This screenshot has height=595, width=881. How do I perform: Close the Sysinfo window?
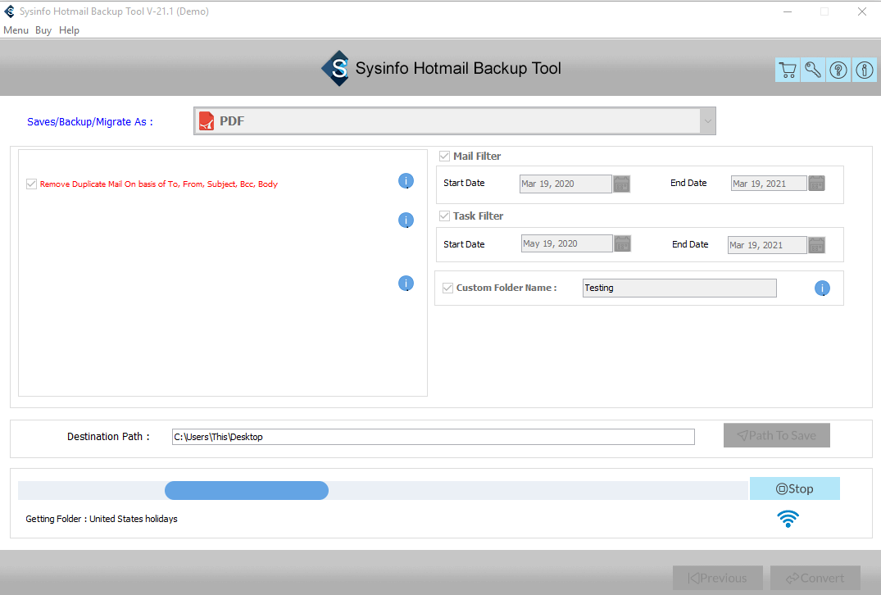click(862, 11)
